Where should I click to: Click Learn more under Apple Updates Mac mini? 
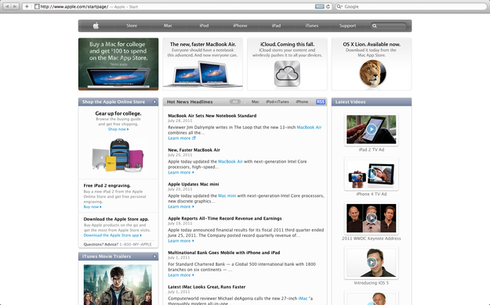(180, 206)
